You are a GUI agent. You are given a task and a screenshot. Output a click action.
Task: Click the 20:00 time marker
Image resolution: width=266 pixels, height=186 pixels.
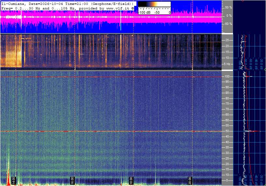190,180
